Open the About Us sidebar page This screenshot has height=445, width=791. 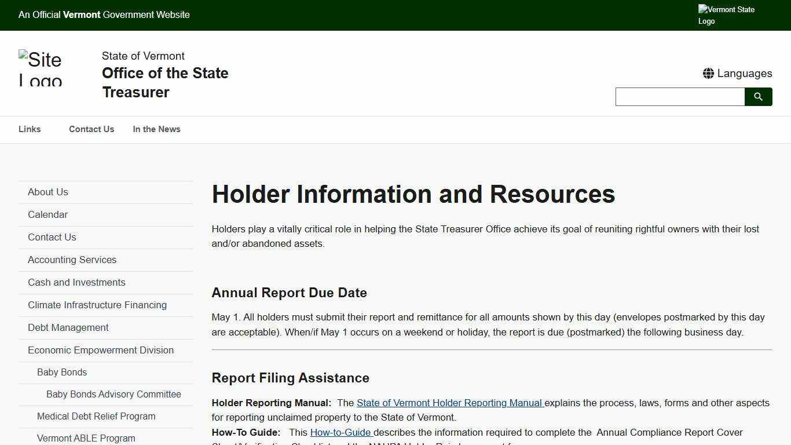tap(47, 192)
